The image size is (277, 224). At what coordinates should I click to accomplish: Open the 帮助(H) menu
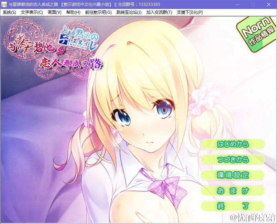(x=73, y=12)
